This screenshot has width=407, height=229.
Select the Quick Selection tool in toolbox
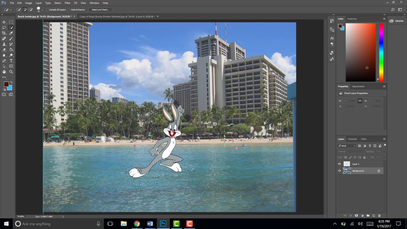click(11, 28)
